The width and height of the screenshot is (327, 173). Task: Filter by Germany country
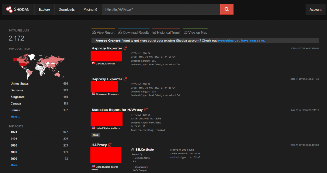pyautogui.click(x=17, y=90)
